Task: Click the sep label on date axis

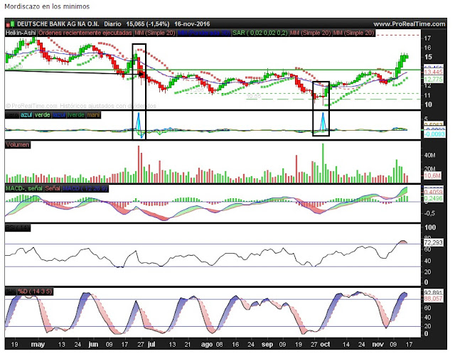Action: click(267, 345)
